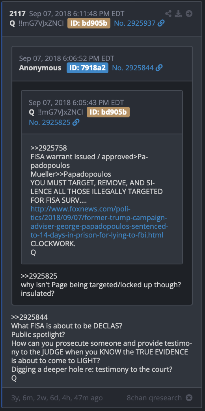Image resolution: width=205 pixels, height=411 pixels.
Task: Click the blue ID: 7918a2 badge
Action: [x=88, y=68]
